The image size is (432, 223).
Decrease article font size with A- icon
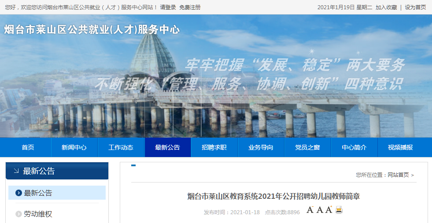[310, 210]
